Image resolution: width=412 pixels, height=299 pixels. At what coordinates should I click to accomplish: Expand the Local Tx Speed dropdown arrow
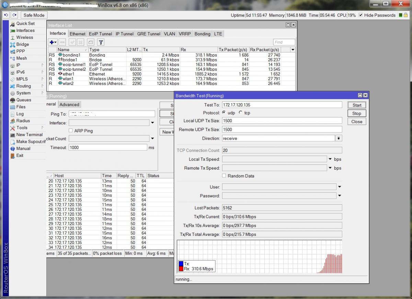click(330, 159)
